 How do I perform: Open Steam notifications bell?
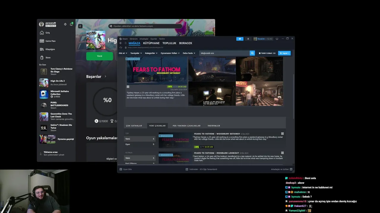(x=248, y=39)
